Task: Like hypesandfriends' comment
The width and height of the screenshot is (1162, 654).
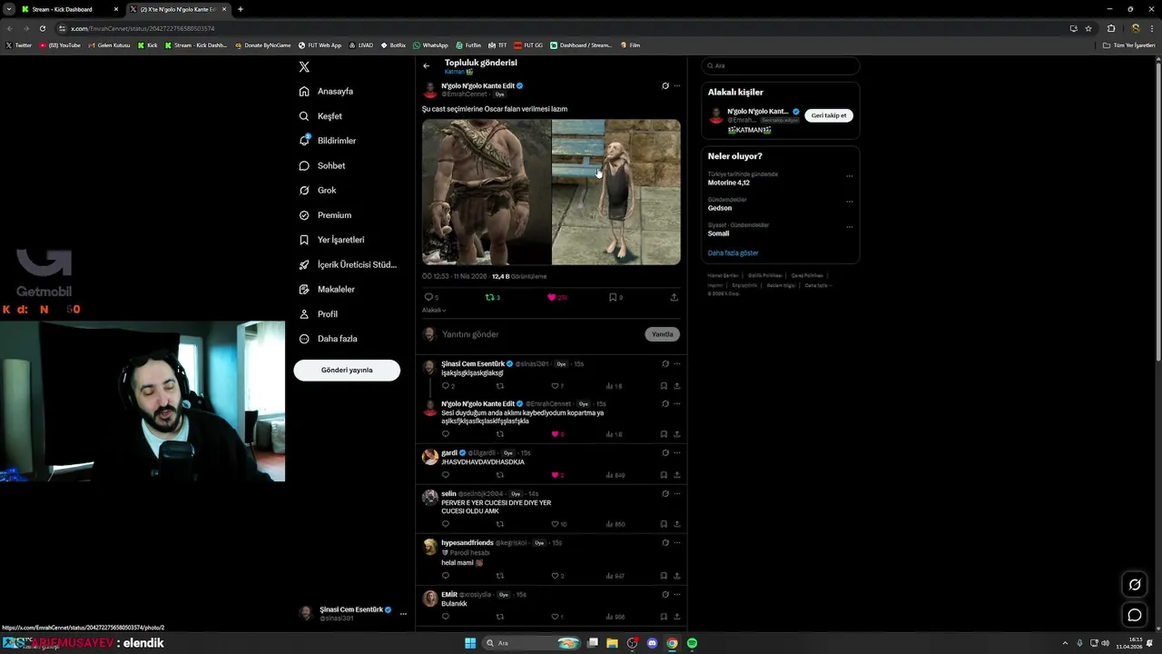Action: pyautogui.click(x=557, y=576)
